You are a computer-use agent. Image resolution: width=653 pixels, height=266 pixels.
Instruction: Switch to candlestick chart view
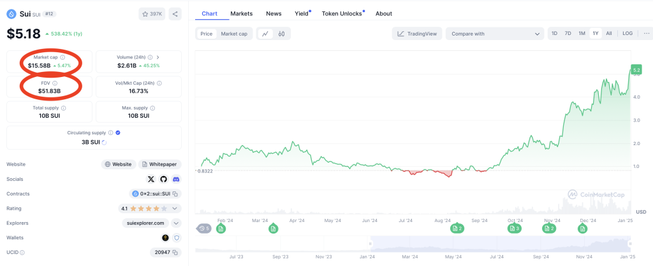point(281,34)
